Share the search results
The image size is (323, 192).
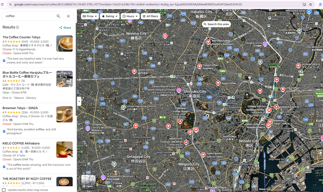click(65, 28)
